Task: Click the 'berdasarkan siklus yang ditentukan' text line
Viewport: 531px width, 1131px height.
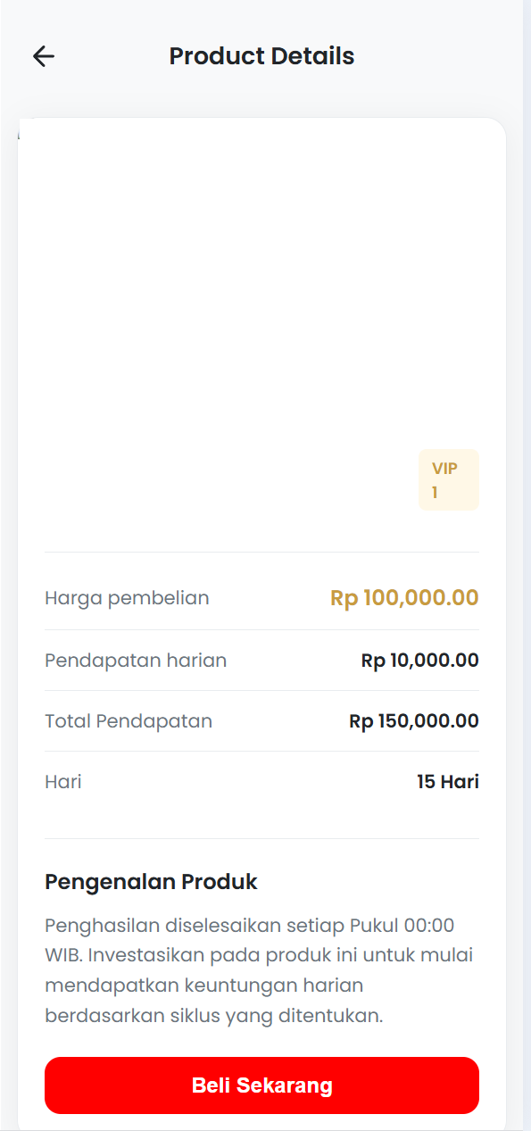Action: point(213,1016)
